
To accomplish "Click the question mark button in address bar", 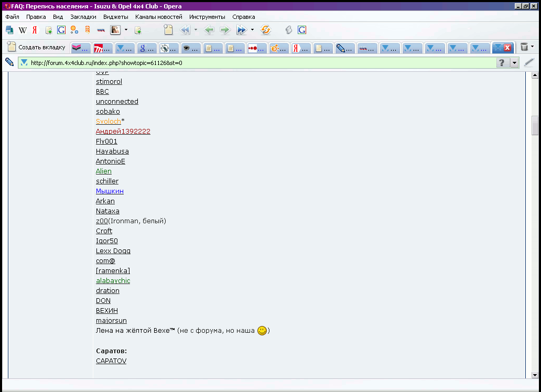I will pyautogui.click(x=502, y=62).
